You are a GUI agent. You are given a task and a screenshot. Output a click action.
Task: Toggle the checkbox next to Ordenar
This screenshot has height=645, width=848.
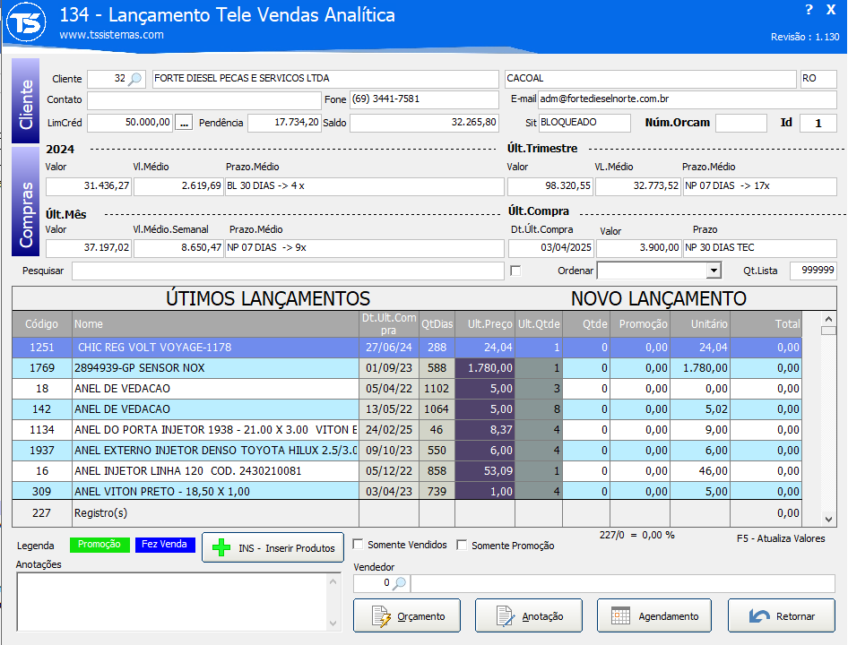click(515, 271)
